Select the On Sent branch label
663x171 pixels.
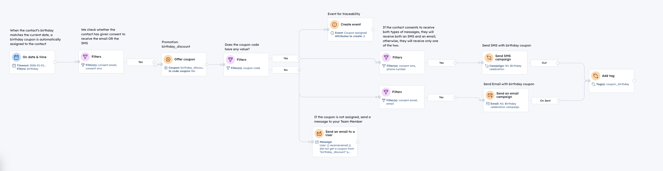pos(545,100)
